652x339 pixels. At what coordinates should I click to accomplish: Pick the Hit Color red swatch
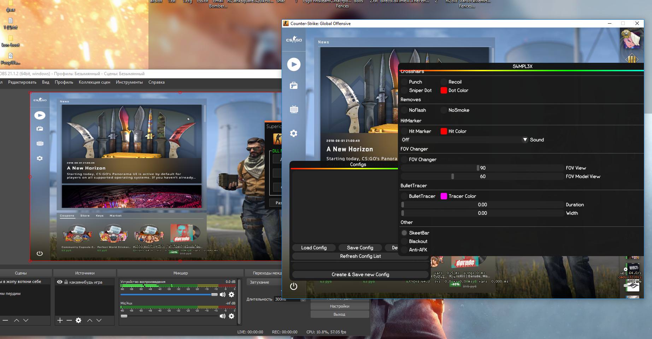click(x=444, y=131)
